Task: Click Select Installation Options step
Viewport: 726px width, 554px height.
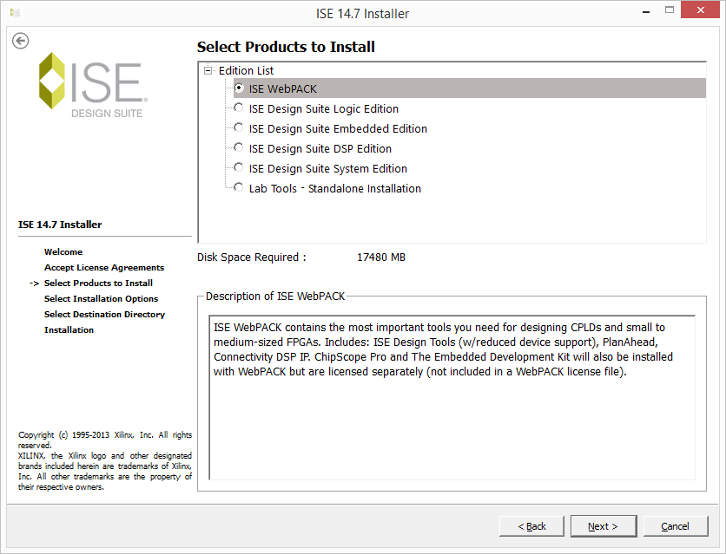Action: pyautogui.click(x=101, y=299)
